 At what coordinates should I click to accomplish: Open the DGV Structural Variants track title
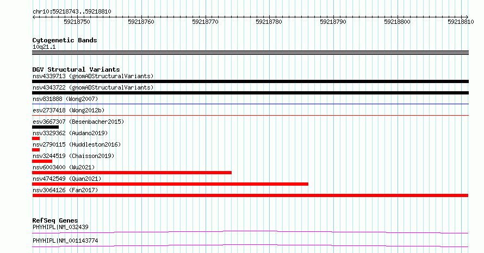click(x=76, y=69)
